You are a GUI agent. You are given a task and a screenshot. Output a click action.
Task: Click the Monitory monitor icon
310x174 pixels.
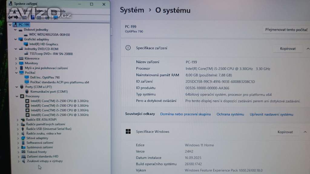[x=21, y=63]
